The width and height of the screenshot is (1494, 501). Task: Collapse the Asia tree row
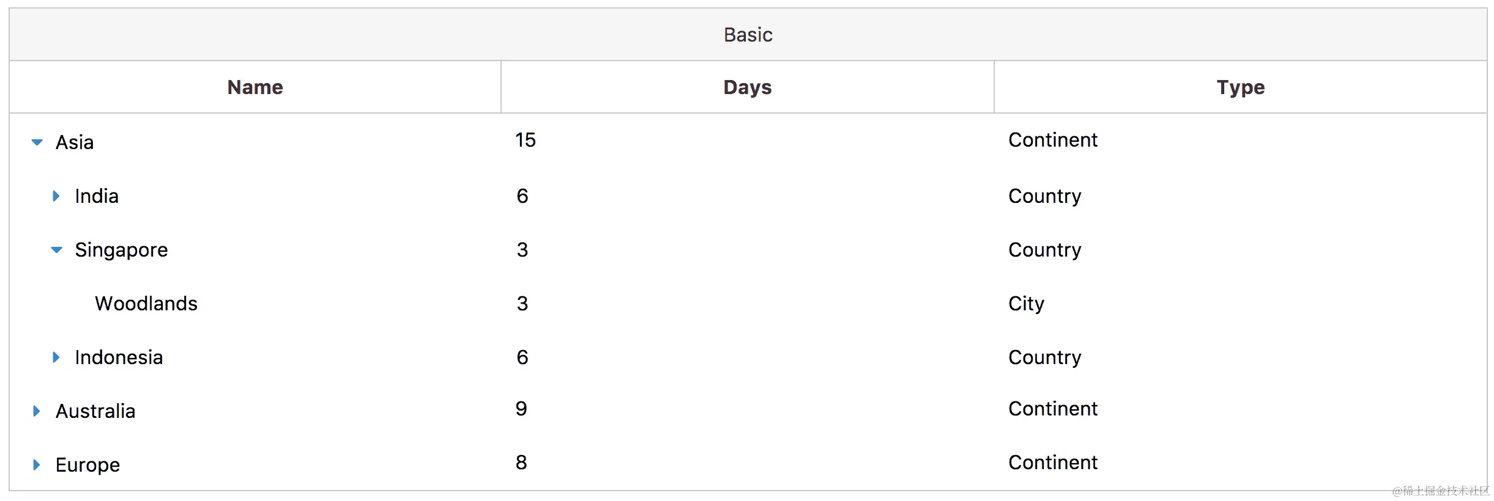click(x=37, y=142)
